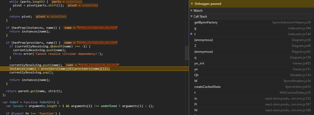Click the 'return parent.get(name, strict);' line

point(34,91)
